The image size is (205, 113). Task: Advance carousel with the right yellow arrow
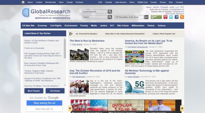coord(182,108)
